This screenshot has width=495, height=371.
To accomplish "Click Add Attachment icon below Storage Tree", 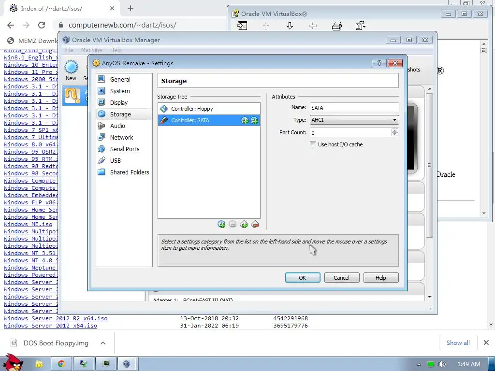I will coord(221,224).
